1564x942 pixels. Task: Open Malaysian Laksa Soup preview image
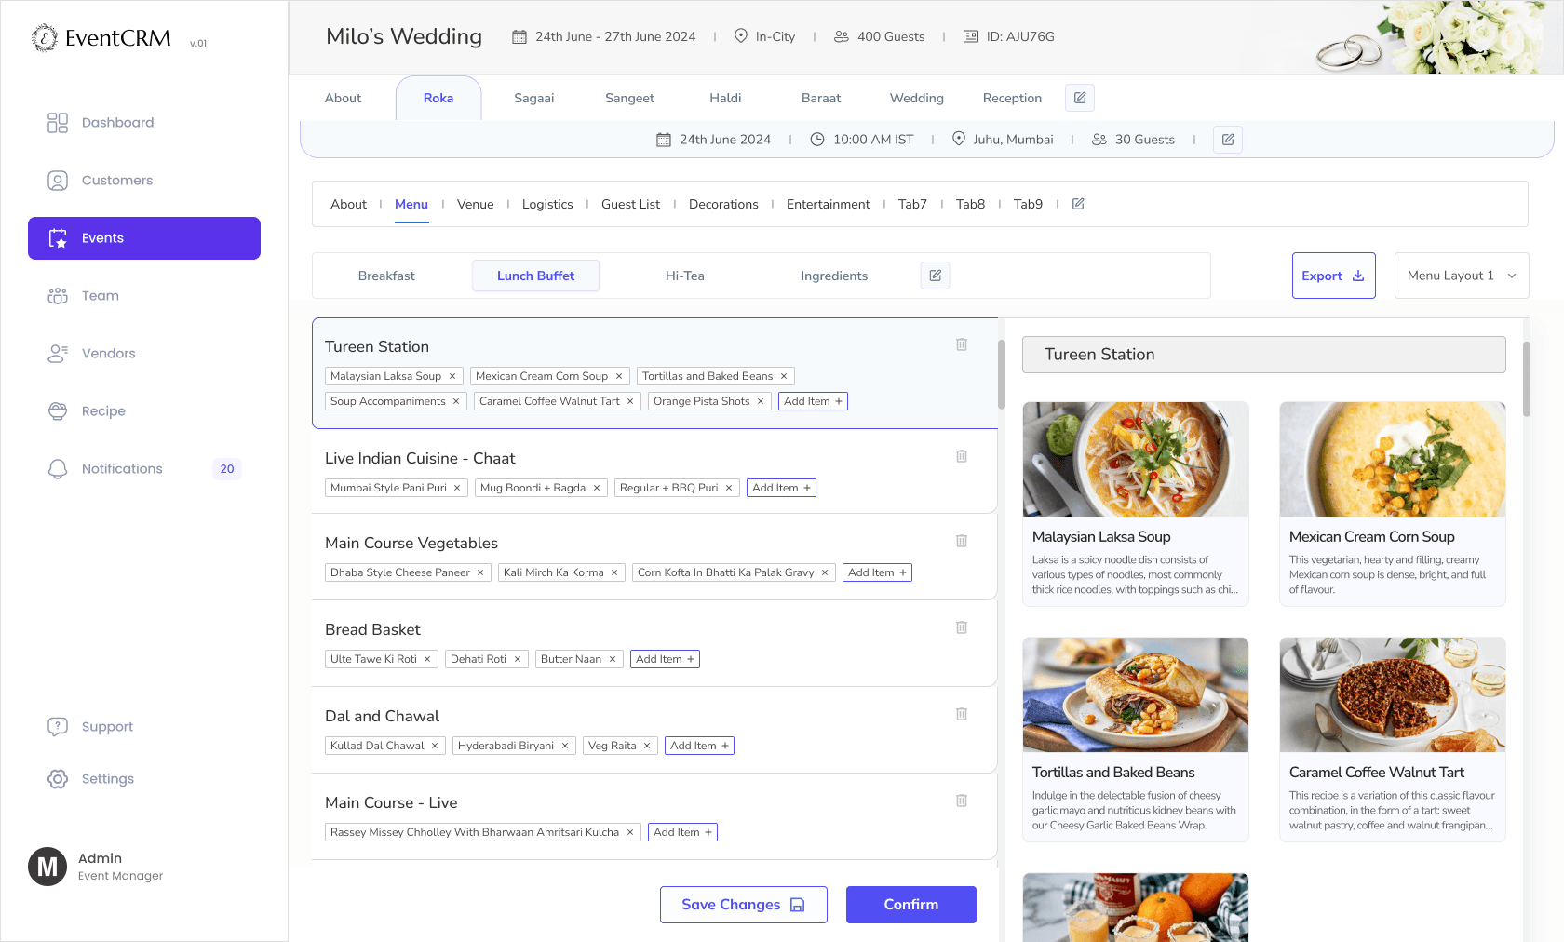(1136, 459)
